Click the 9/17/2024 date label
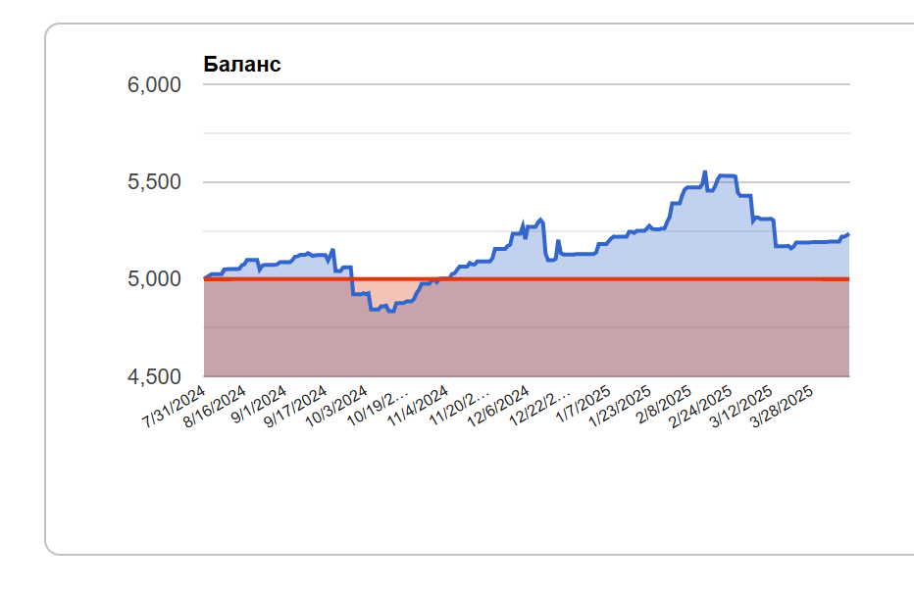 point(295,407)
